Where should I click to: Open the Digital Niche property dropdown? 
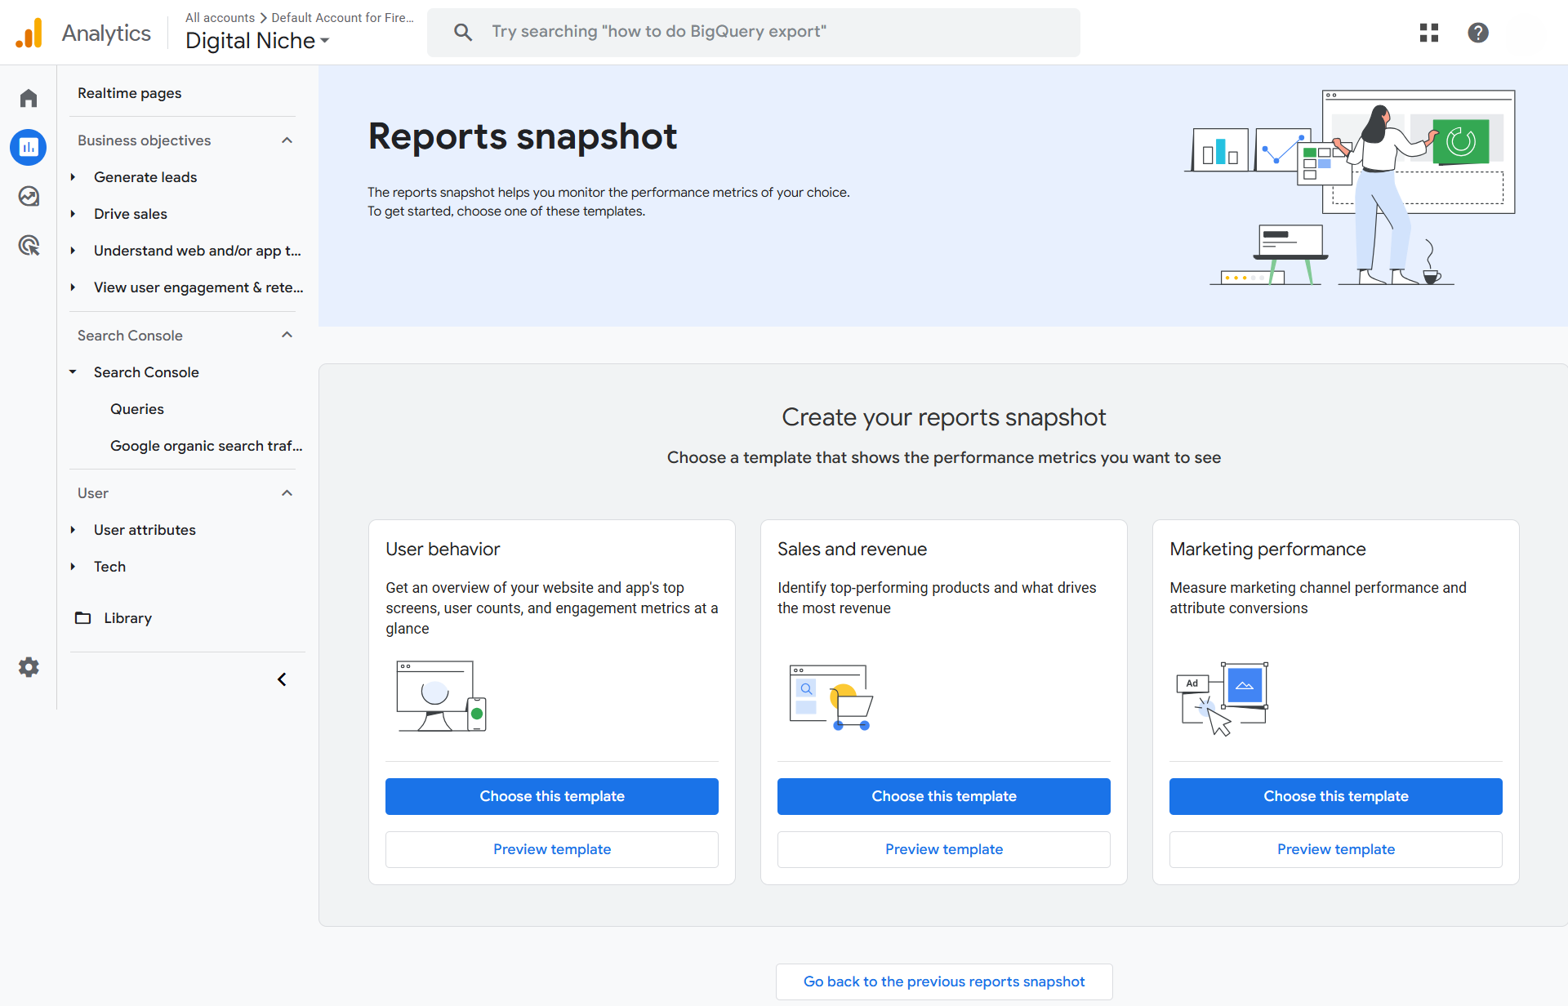[257, 41]
